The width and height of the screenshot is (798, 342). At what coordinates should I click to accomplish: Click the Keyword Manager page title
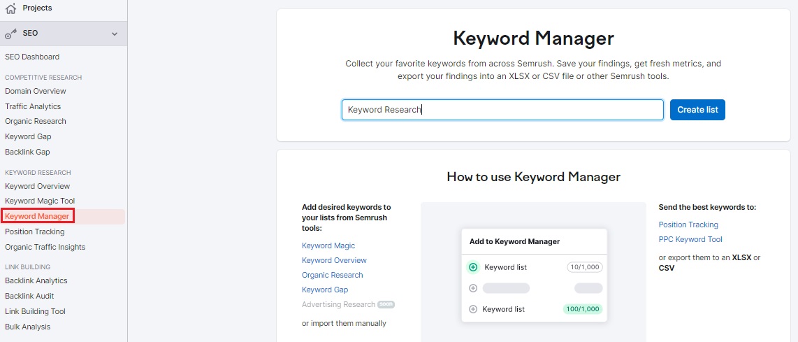tap(533, 38)
